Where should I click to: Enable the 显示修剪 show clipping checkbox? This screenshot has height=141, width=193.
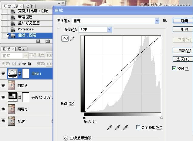click(138, 127)
